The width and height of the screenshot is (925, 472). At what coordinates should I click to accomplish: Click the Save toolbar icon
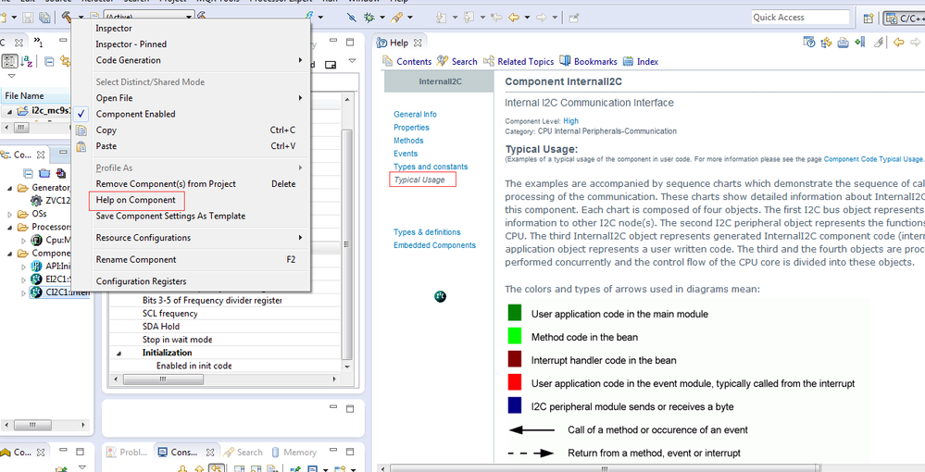coord(29,18)
